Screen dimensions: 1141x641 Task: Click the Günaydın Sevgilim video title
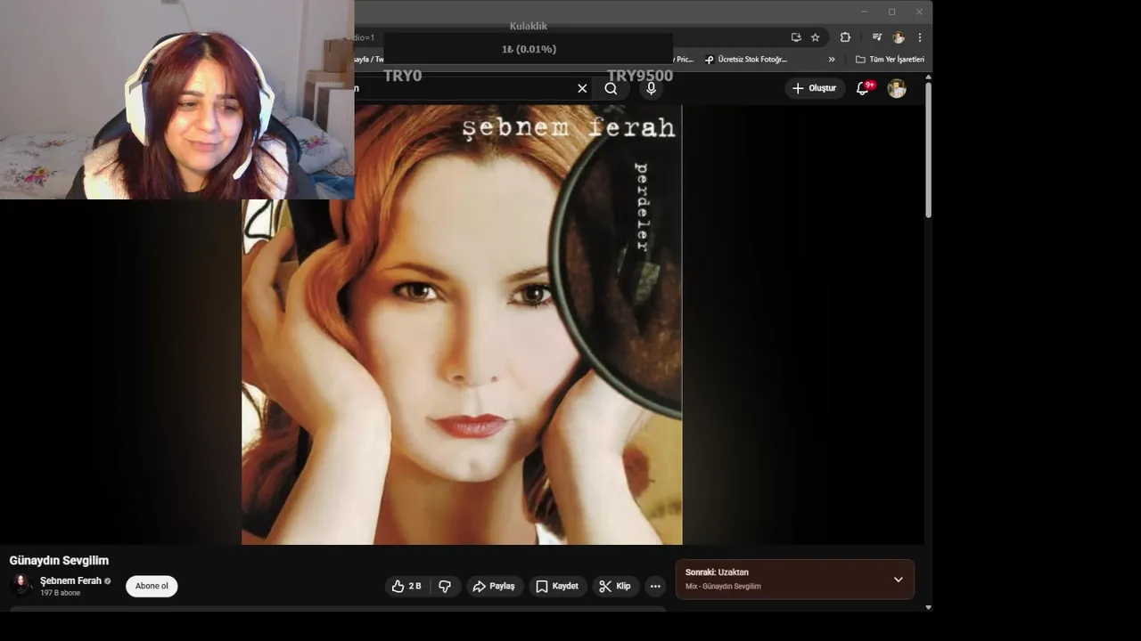(59, 560)
